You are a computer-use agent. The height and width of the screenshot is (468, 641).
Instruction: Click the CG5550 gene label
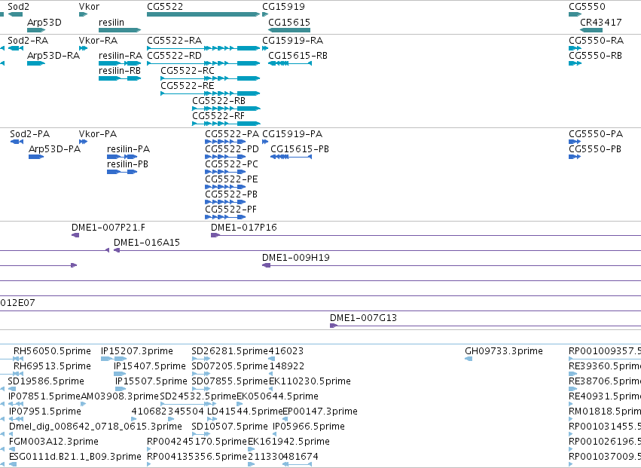coord(587,7)
